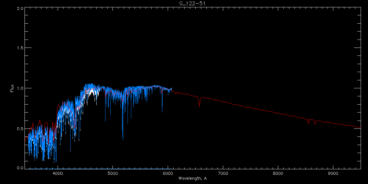Click the red absorption dip near 6560 angstroms
Screen dimensions: 368x184
tap(200, 102)
